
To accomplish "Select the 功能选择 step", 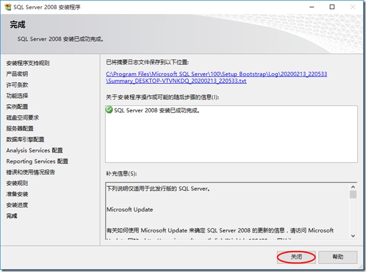I will [17, 96].
